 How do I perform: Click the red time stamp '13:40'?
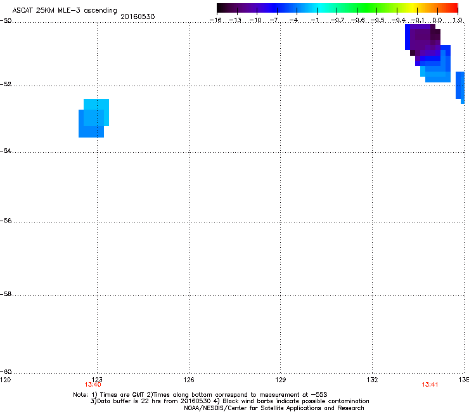click(x=93, y=385)
